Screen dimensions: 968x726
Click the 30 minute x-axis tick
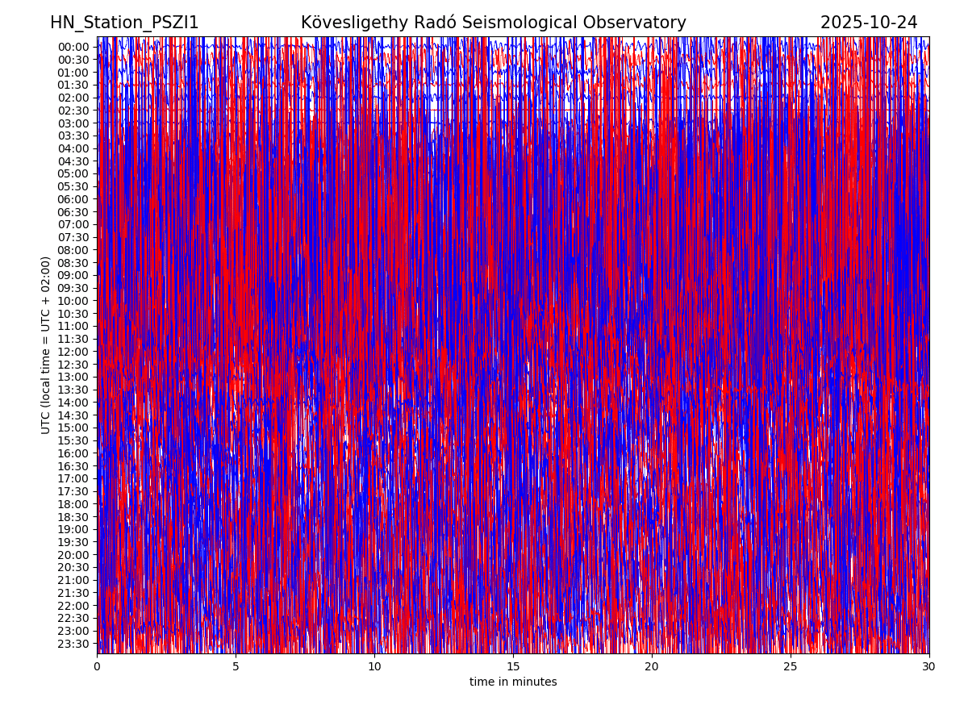[x=929, y=666]
